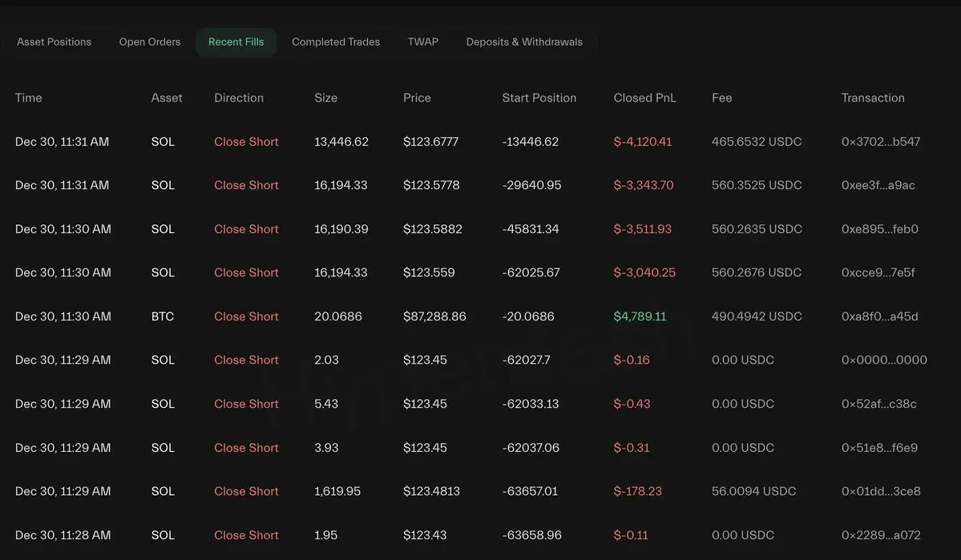Click the Start Position column header
Viewport: 961px width, 560px height.
pyautogui.click(x=539, y=98)
